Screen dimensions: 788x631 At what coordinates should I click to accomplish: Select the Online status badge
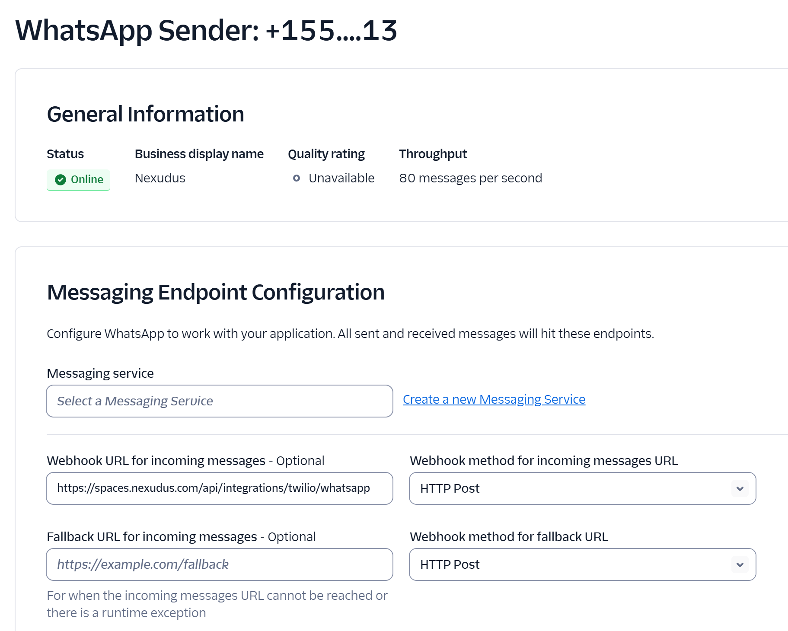point(78,179)
